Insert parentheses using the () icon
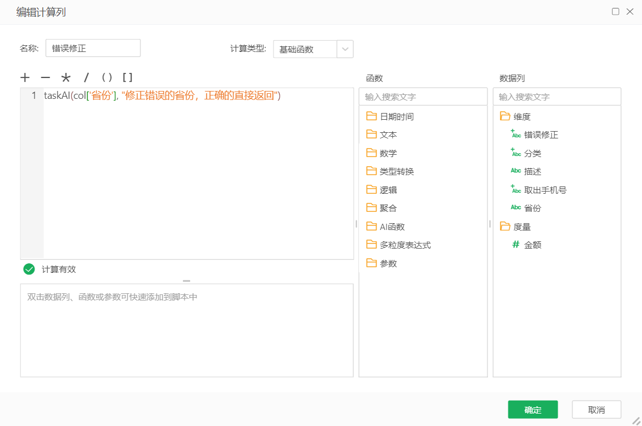The width and height of the screenshot is (642, 426). [x=106, y=77]
